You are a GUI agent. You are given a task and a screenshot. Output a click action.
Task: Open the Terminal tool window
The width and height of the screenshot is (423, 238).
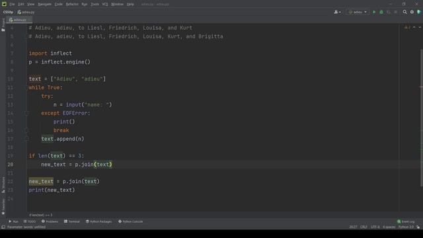click(x=72, y=221)
